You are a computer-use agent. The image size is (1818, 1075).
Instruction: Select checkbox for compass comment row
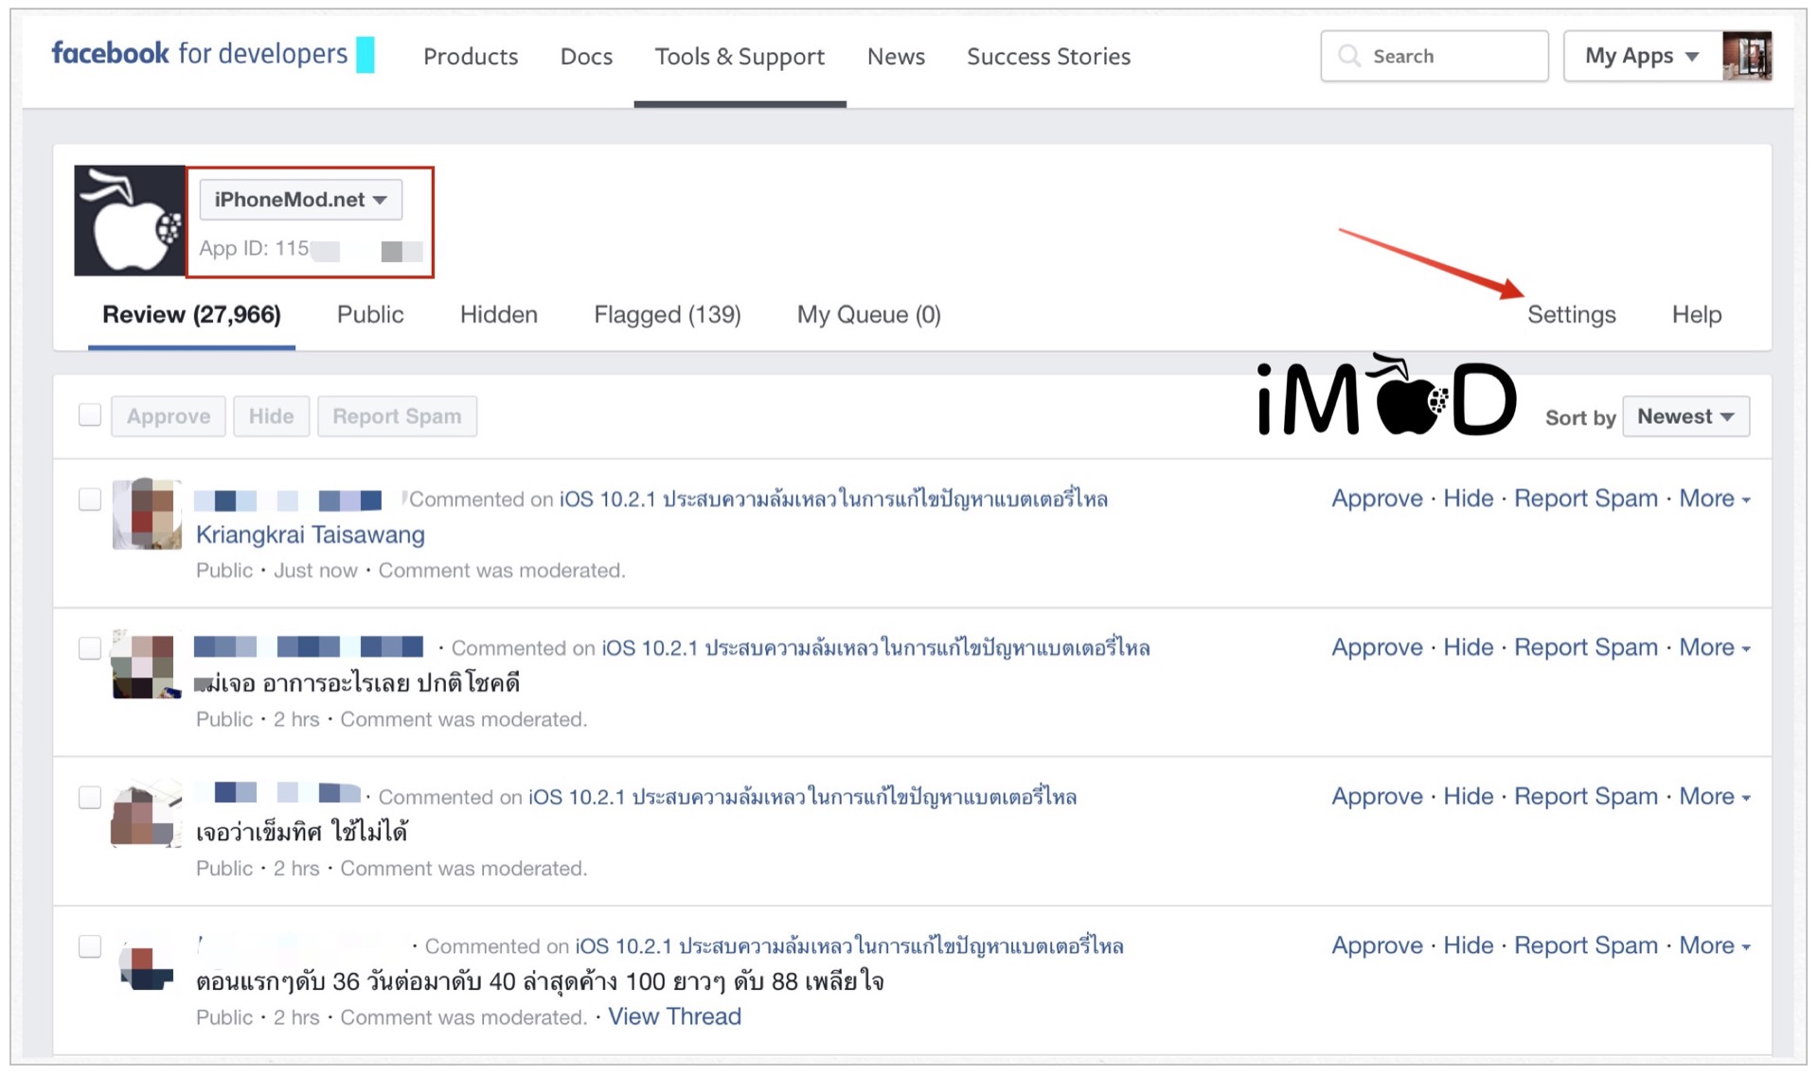tap(90, 797)
